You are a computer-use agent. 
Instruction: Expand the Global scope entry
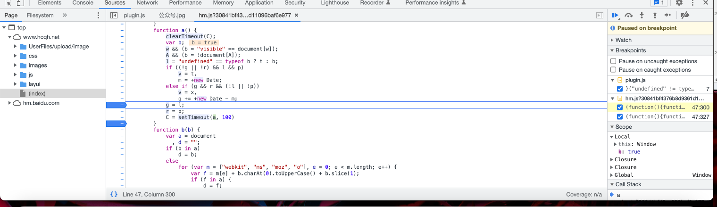coord(612,175)
